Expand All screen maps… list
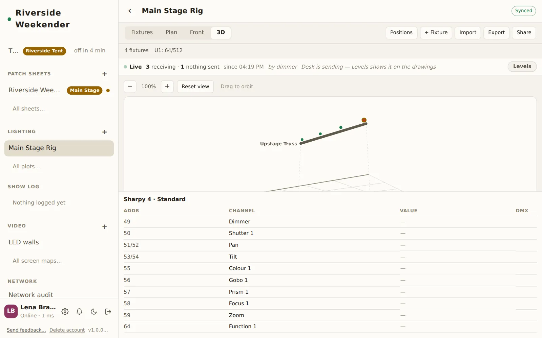The width and height of the screenshot is (542, 338). (x=37, y=261)
